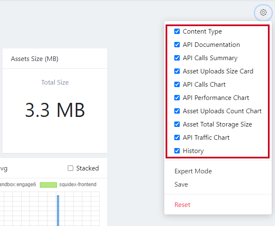Toggle Asset Total Storage Size checkbox
This screenshot has height=226, width=275.
tap(177, 124)
